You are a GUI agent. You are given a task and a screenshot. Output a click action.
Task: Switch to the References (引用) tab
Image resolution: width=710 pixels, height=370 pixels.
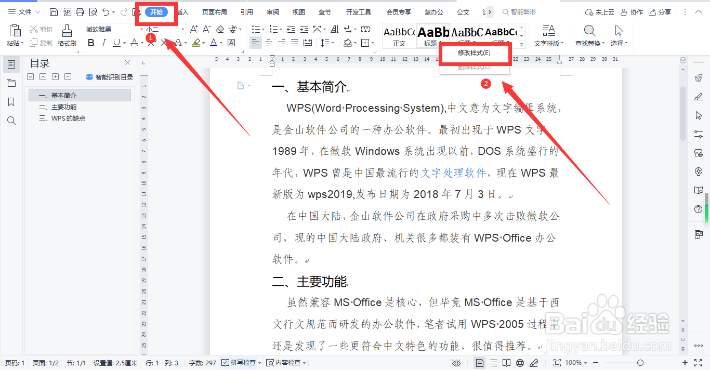[247, 12]
